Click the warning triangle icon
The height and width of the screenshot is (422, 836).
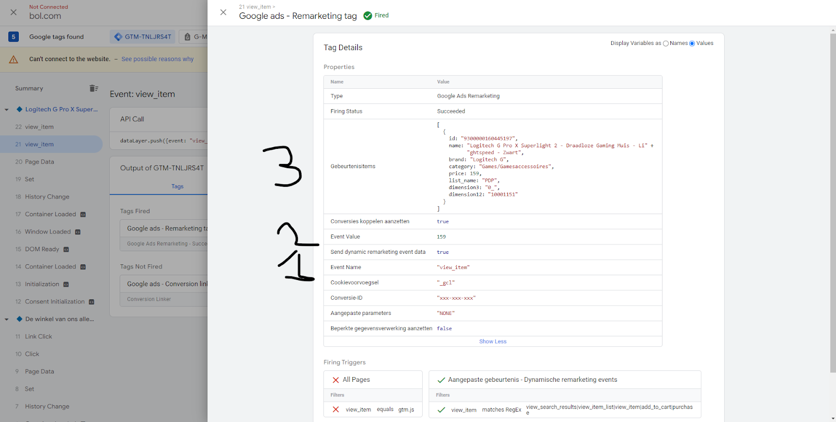tap(14, 60)
